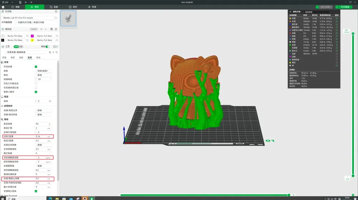Screen dimensions: 358x200
Task: Save the project with the disk icon
Action: coord(20,2)
